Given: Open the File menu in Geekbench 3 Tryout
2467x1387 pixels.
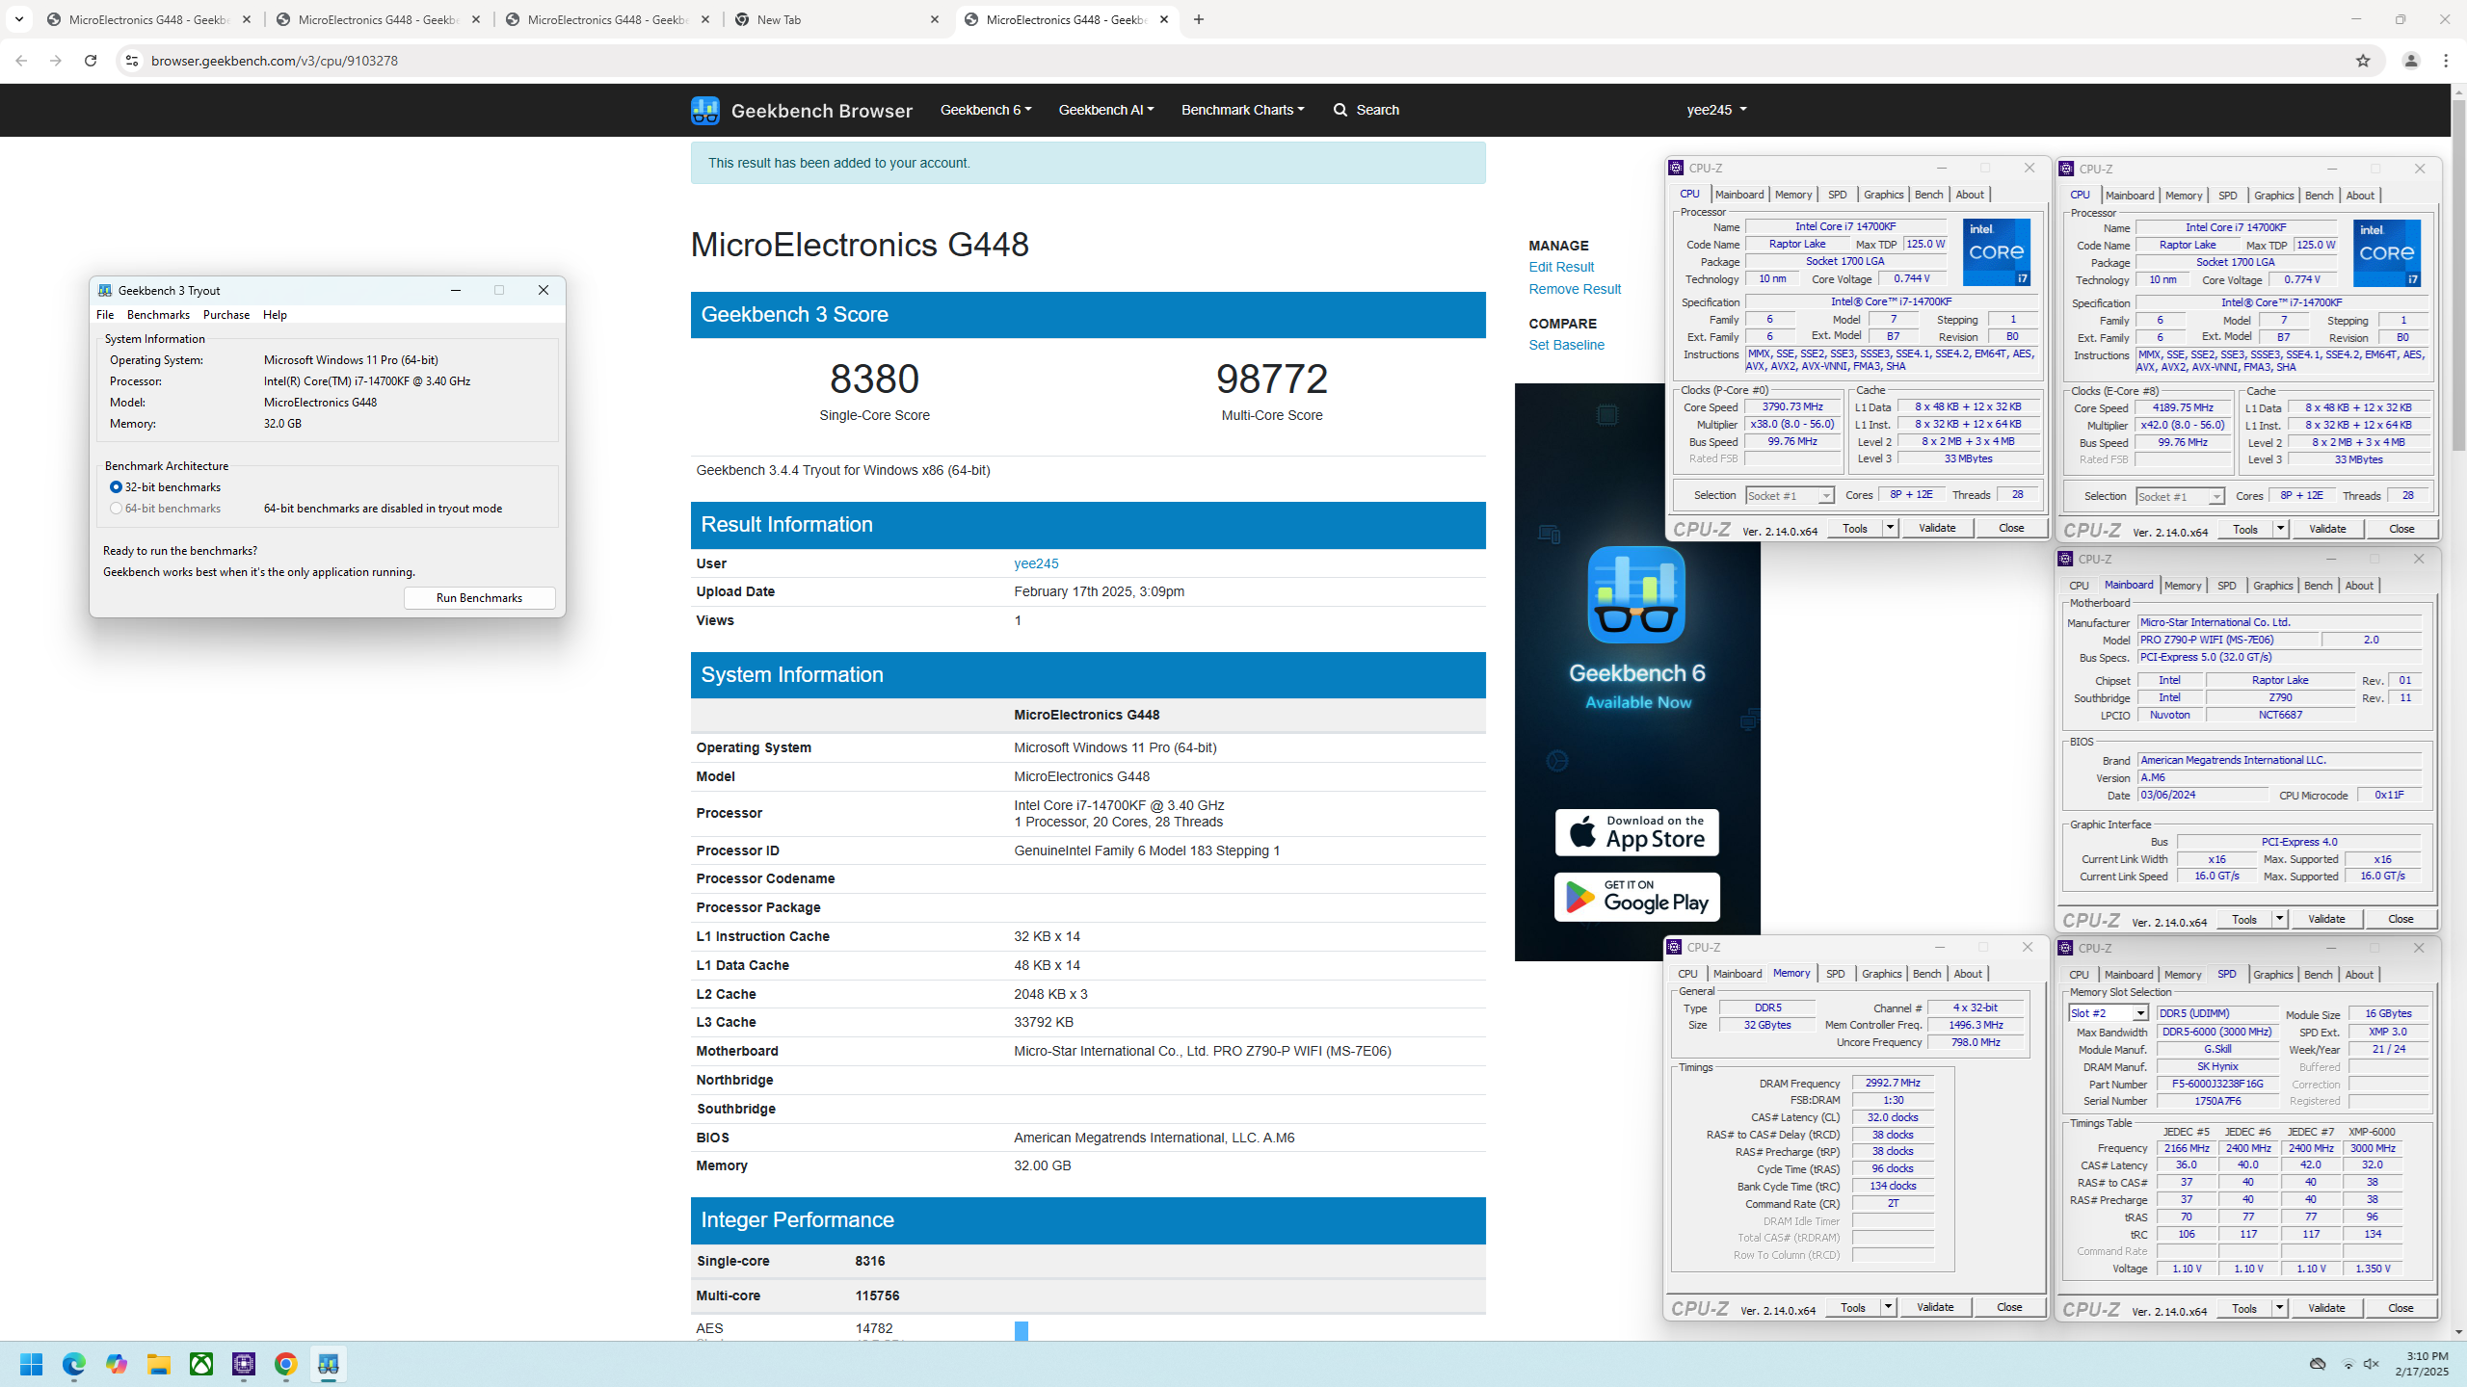Looking at the screenshot, I should coord(105,315).
